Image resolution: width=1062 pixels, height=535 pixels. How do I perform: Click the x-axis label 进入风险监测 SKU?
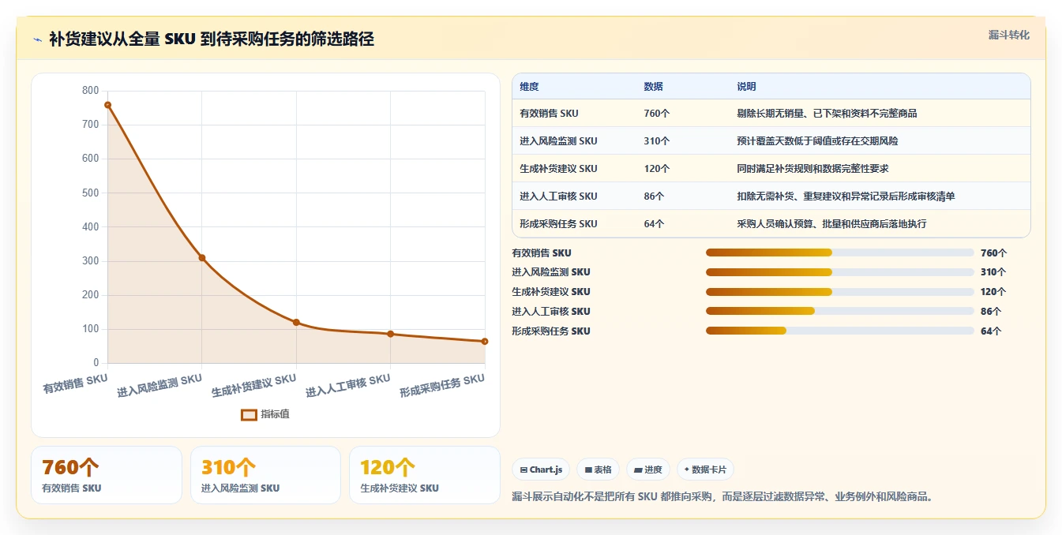[159, 385]
